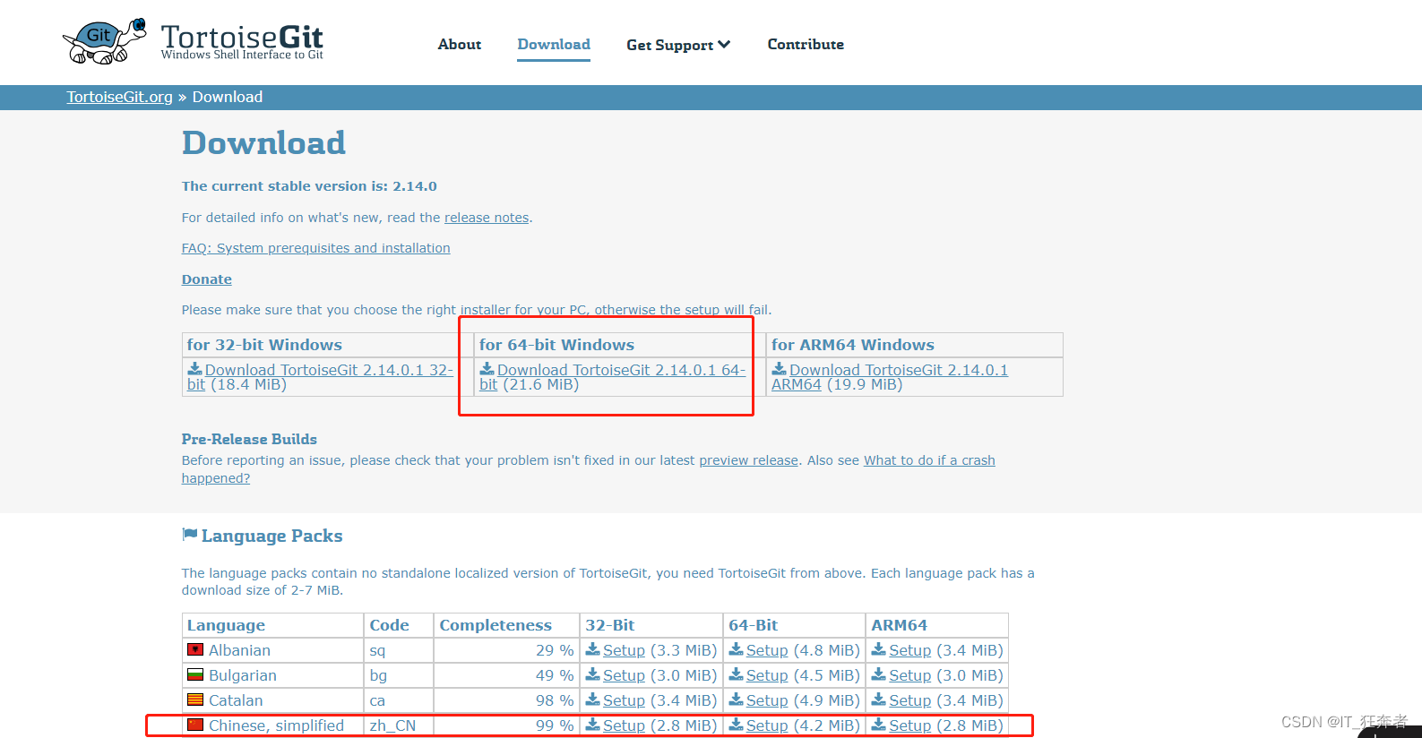Click the Language column header

(x=272, y=625)
